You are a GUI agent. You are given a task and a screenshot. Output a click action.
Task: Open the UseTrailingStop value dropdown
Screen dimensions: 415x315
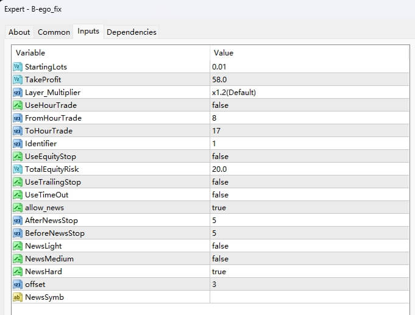pyautogui.click(x=220, y=182)
